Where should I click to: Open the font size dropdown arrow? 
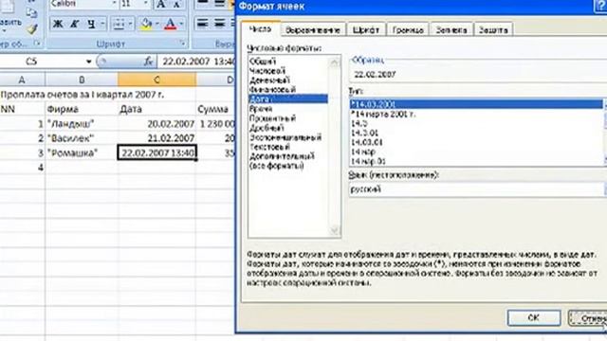point(146,4)
